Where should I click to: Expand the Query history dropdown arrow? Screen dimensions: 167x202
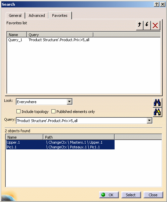[x=149, y=121]
